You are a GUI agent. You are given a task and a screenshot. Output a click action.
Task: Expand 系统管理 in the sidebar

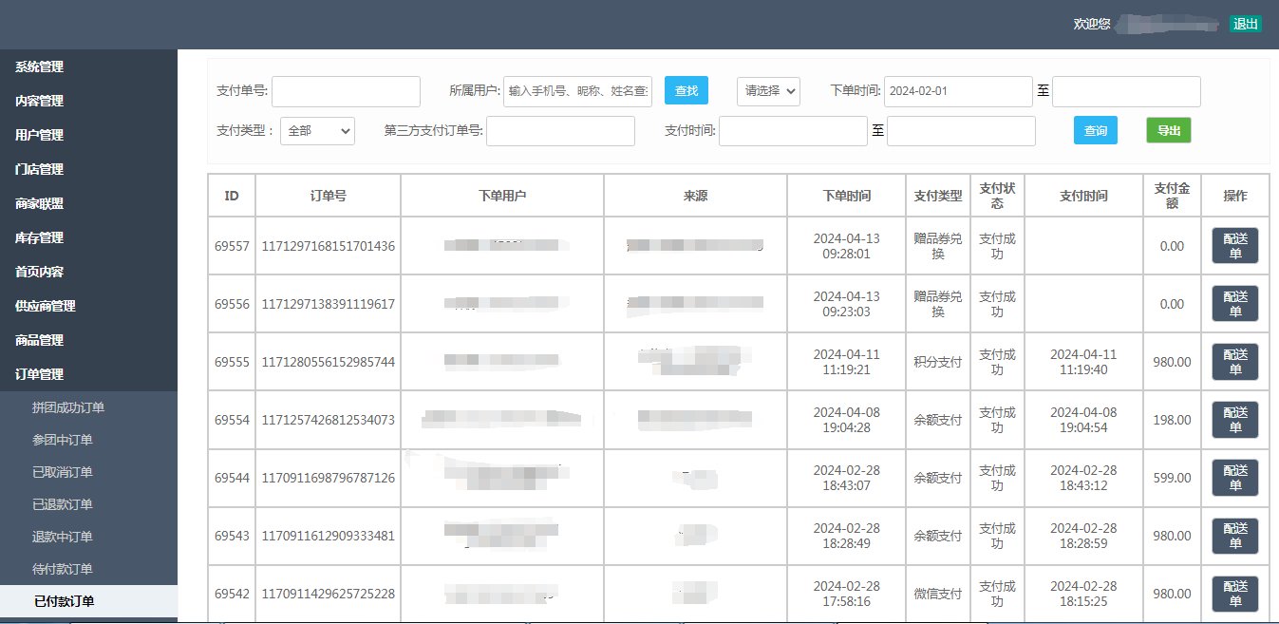click(x=40, y=66)
